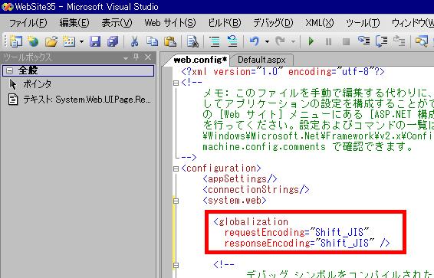This screenshot has height=278, width=434.
Task: Click the requestEncoding attribute text
Action: pyautogui.click(x=265, y=232)
